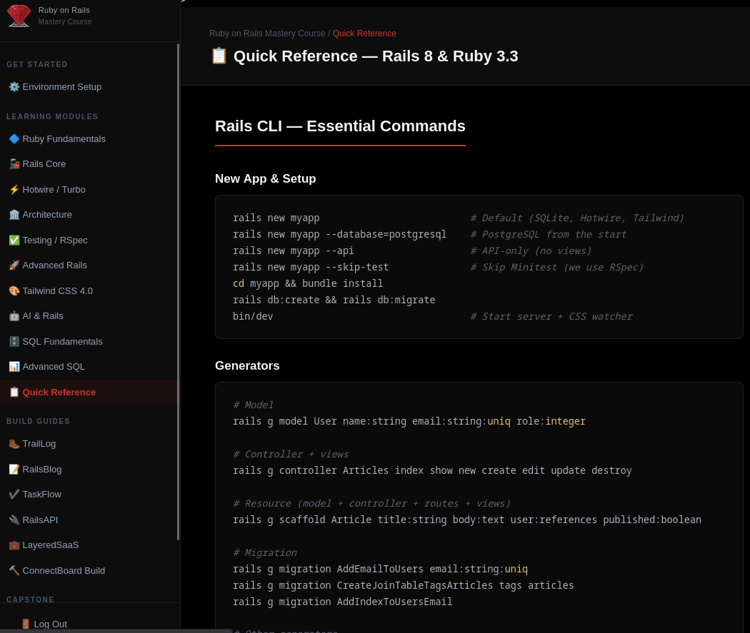Open the TrailLog build guide
This screenshot has height=633, width=750.
[89, 444]
